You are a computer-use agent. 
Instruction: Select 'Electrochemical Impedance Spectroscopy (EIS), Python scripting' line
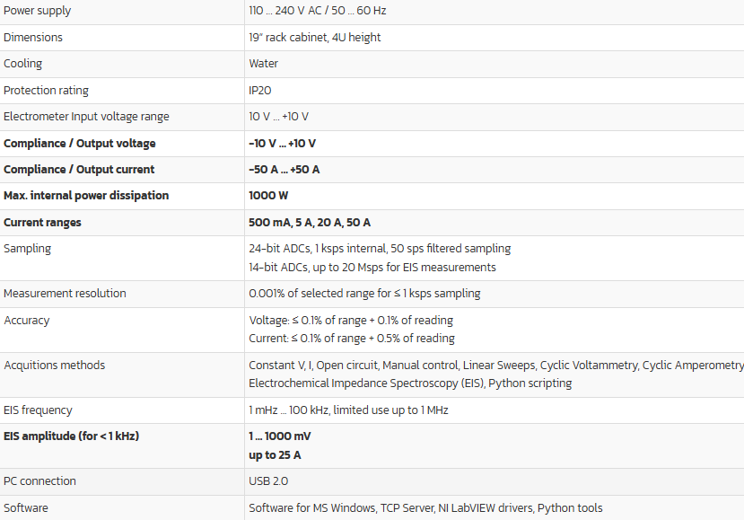pos(410,383)
